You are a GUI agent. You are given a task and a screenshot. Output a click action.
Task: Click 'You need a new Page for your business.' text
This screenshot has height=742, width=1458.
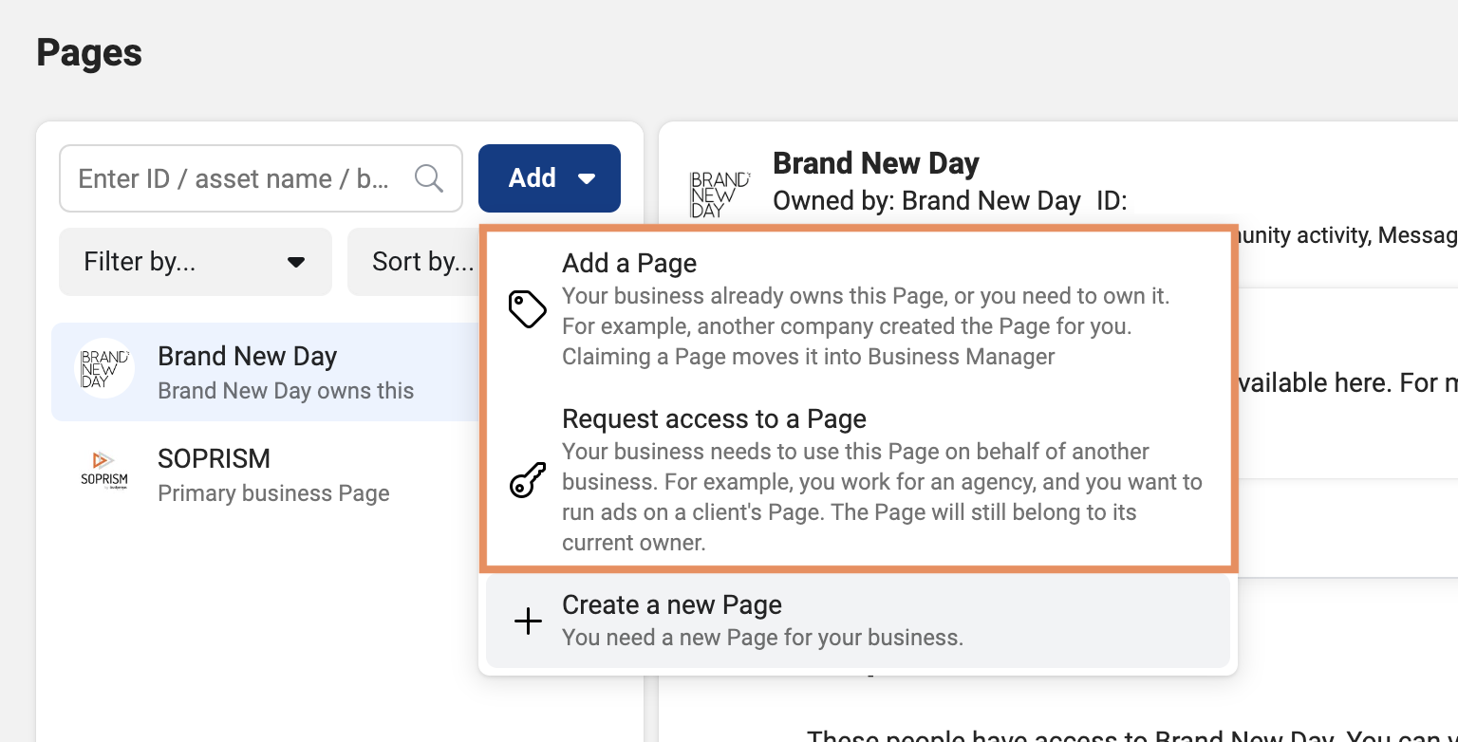762,638
